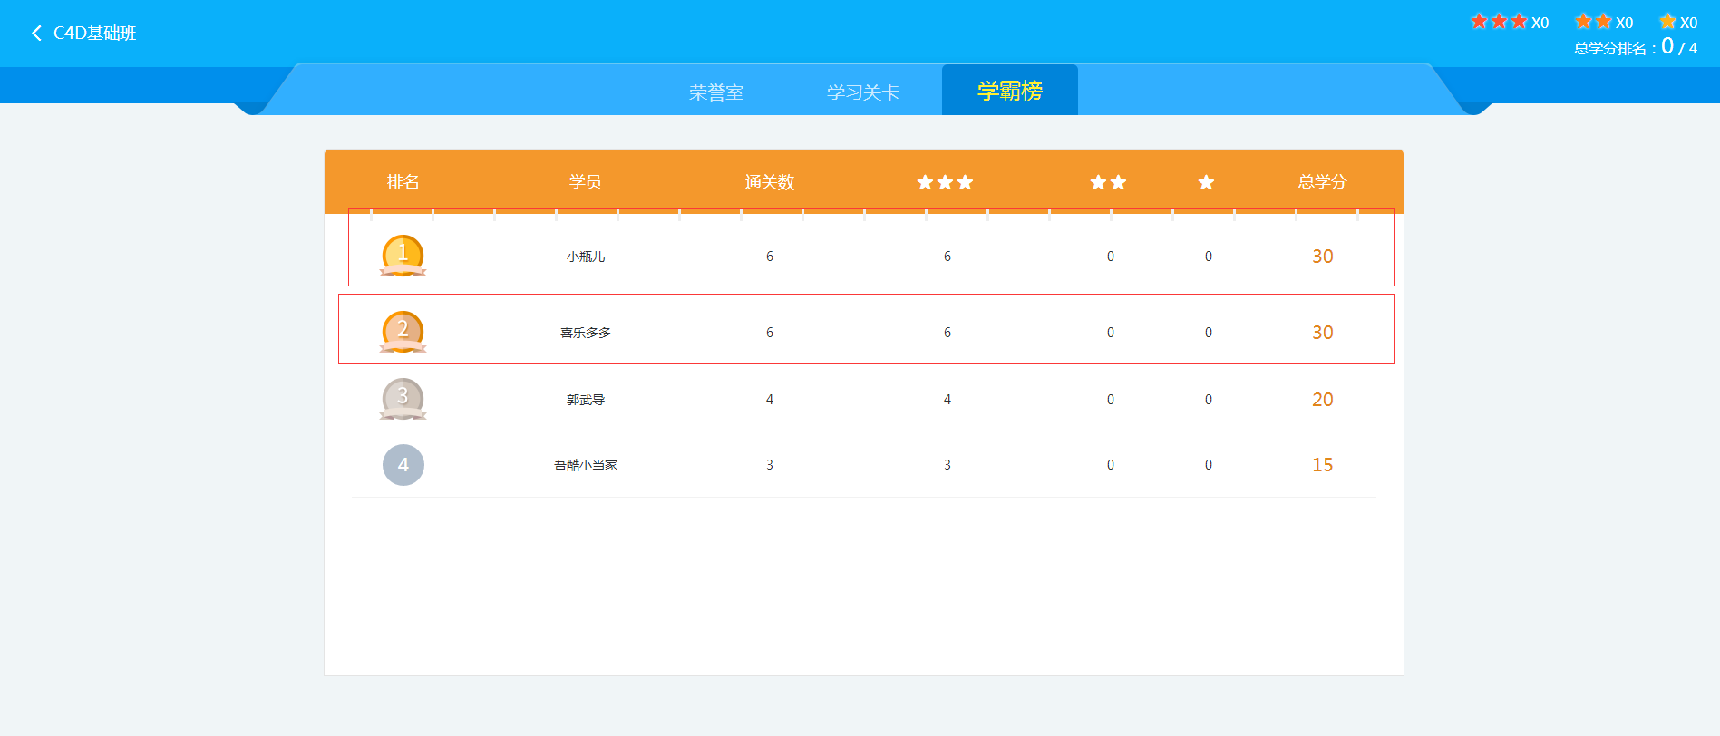Select the 学霸榜 tab
The width and height of the screenshot is (1720, 736).
point(1009,91)
